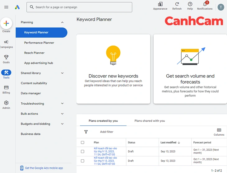Click the Last modified column header
227x173 pixels.
pos(168,143)
